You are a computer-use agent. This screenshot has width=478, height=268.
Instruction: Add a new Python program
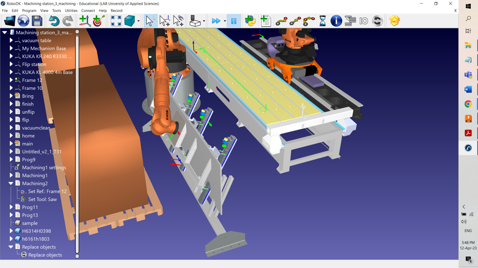click(251, 21)
